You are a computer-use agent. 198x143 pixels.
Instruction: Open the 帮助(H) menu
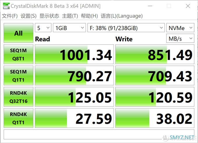89,16
